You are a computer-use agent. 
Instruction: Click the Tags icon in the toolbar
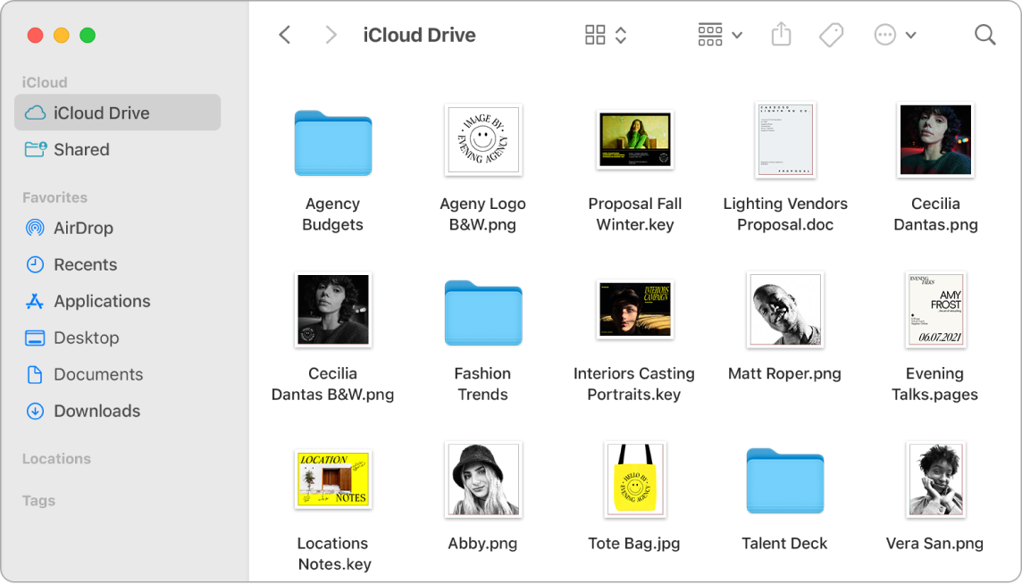(x=831, y=34)
